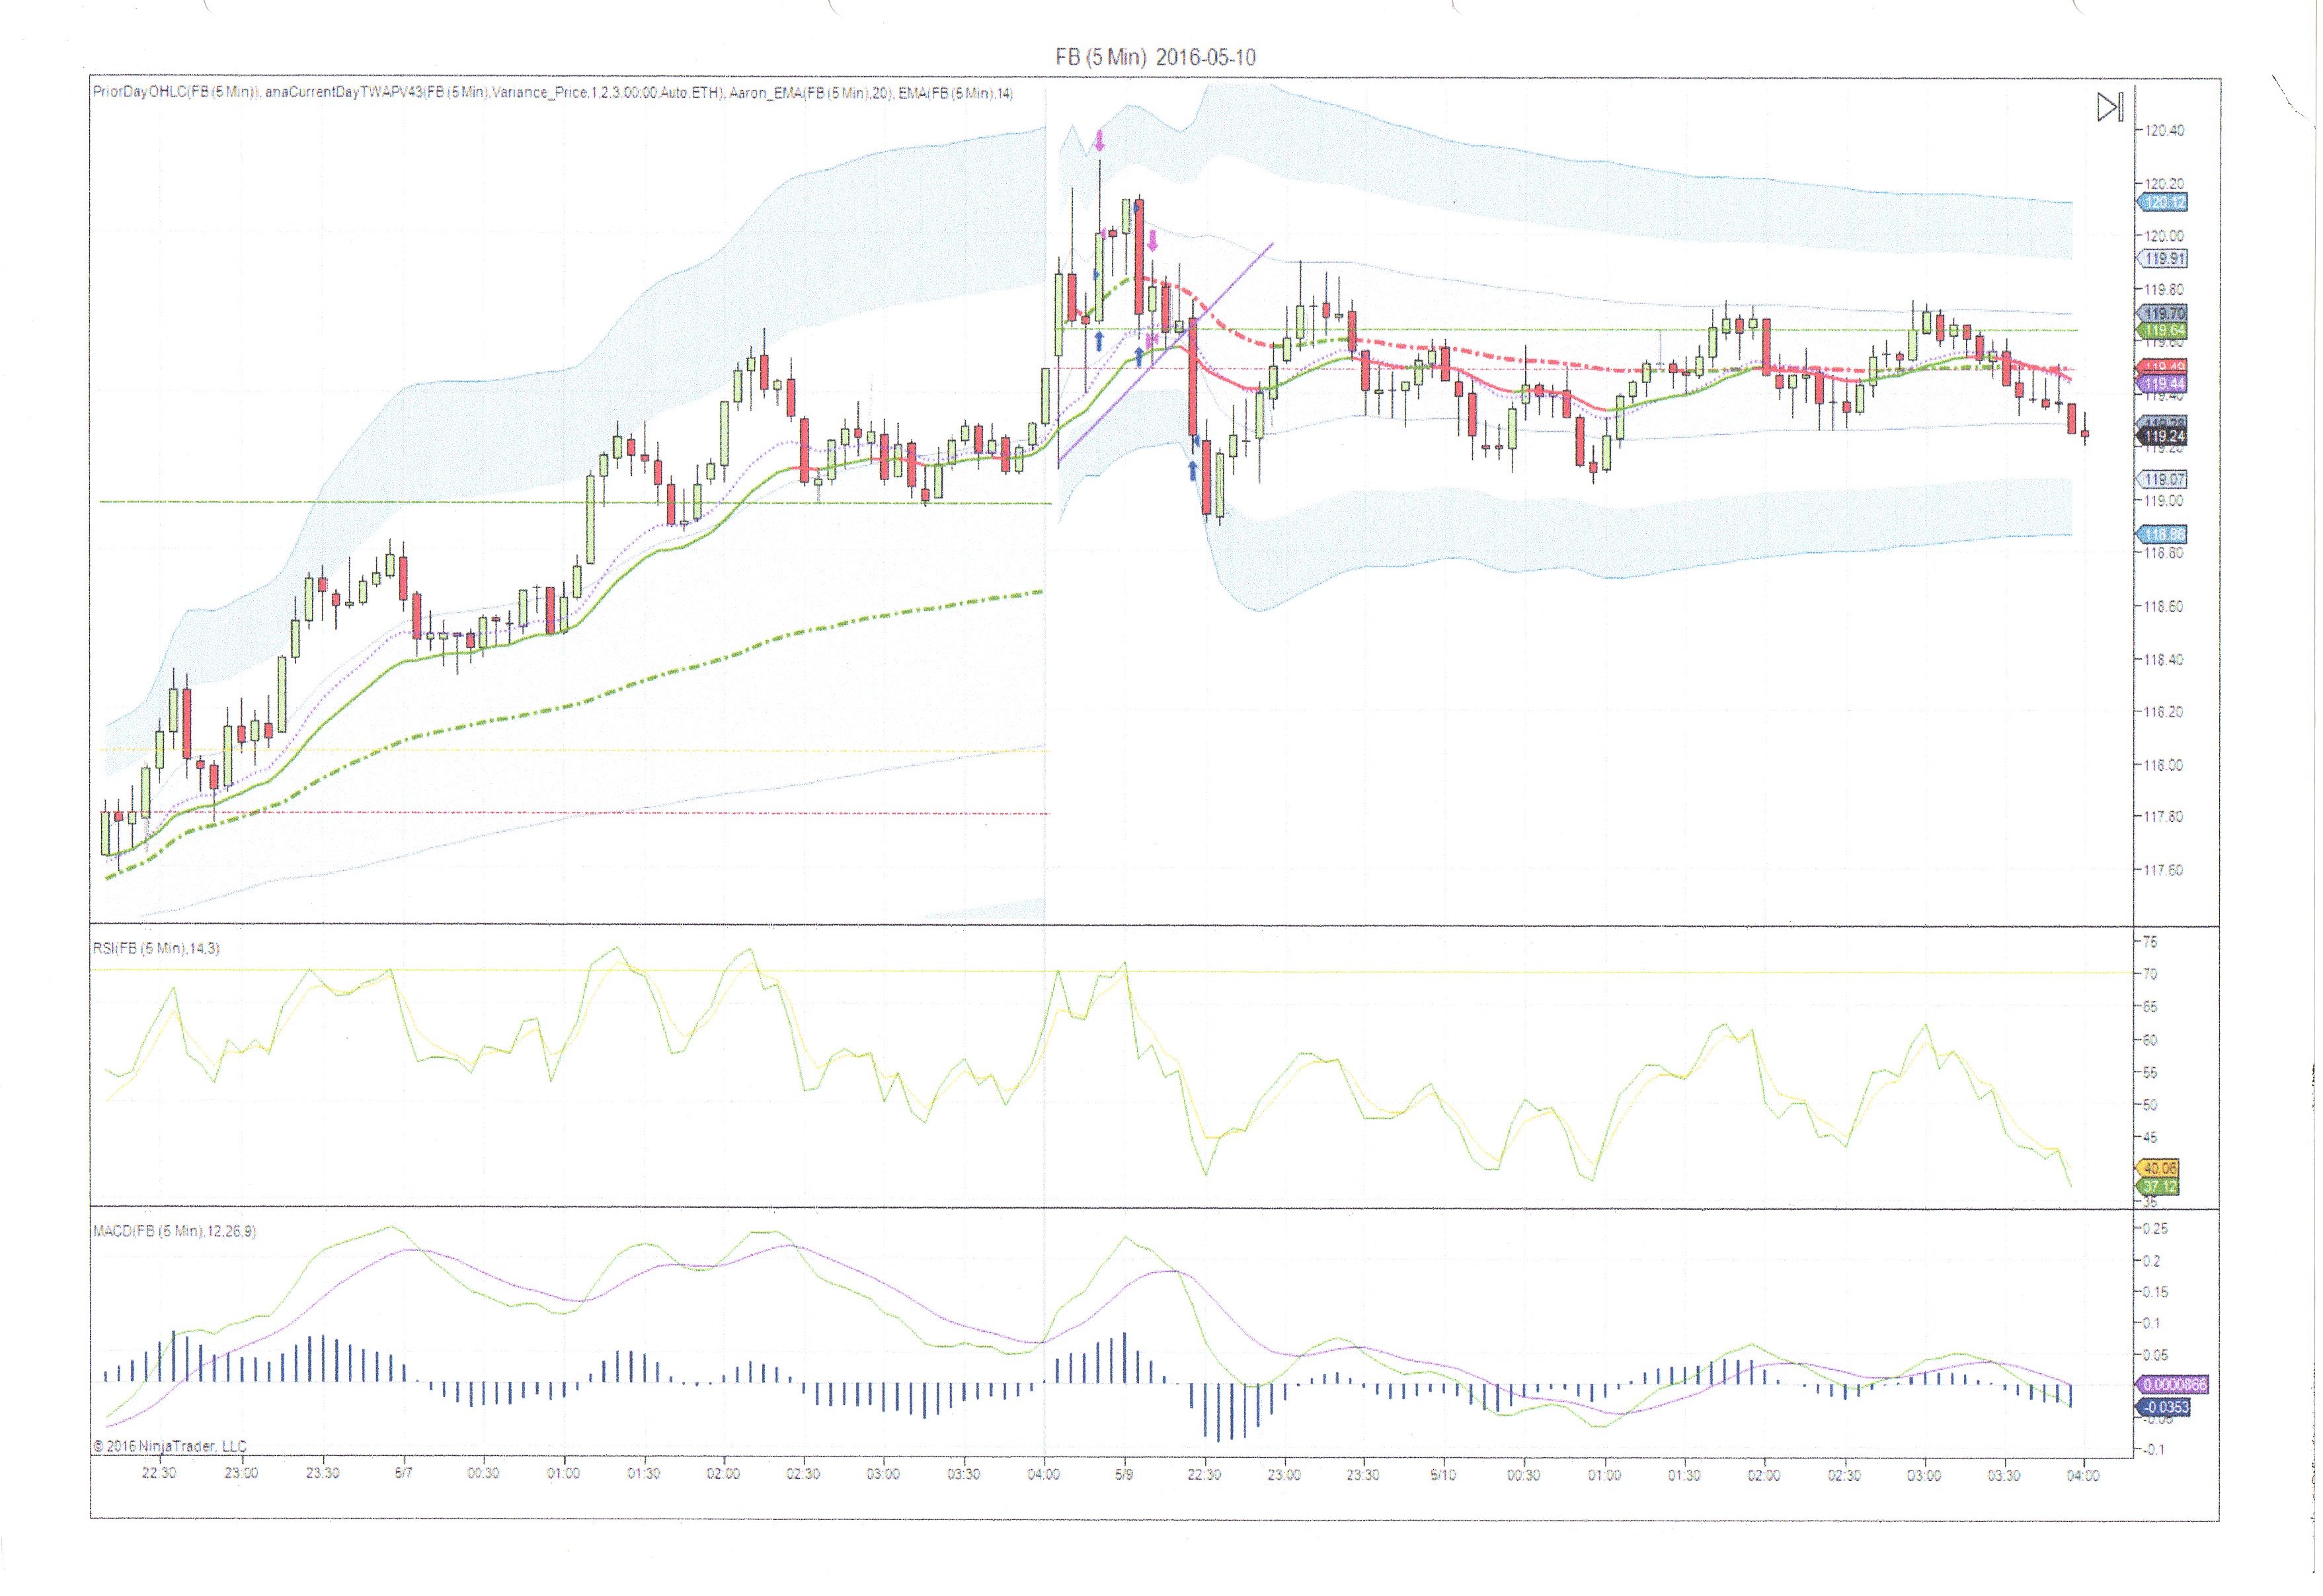The width and height of the screenshot is (2323, 1596).
Task: Click the -0.1 level on the MACD axis
Action: (2154, 1450)
